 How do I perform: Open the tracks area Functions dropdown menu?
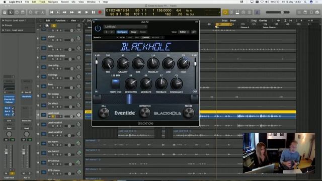[x=61, y=21]
